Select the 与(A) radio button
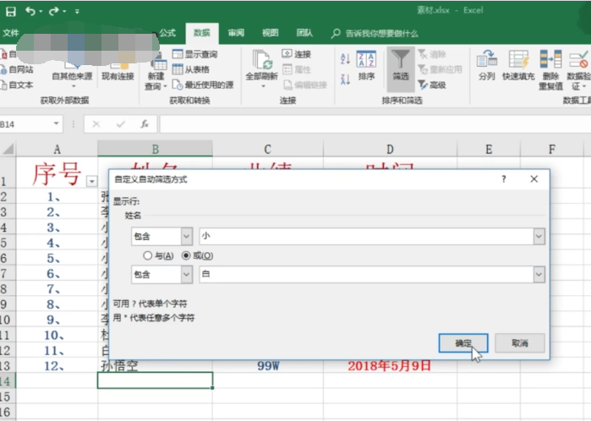 [x=148, y=255]
